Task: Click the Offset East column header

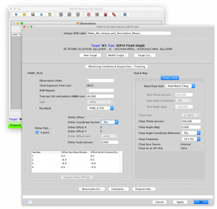Action: point(75,153)
